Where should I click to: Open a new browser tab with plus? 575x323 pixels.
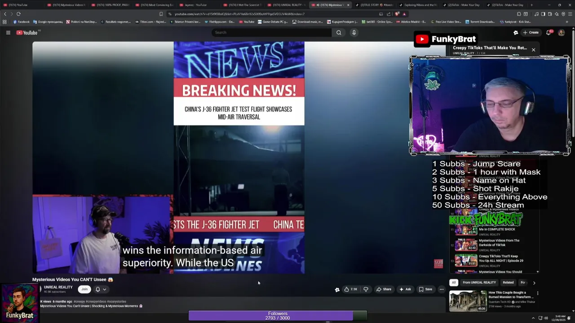pyautogui.click(x=531, y=5)
